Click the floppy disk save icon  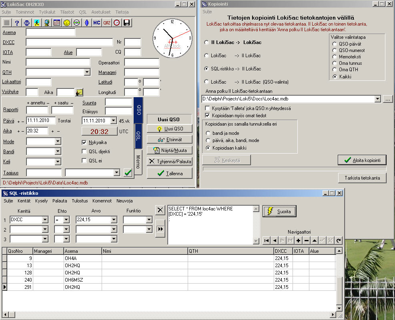click(127, 23)
